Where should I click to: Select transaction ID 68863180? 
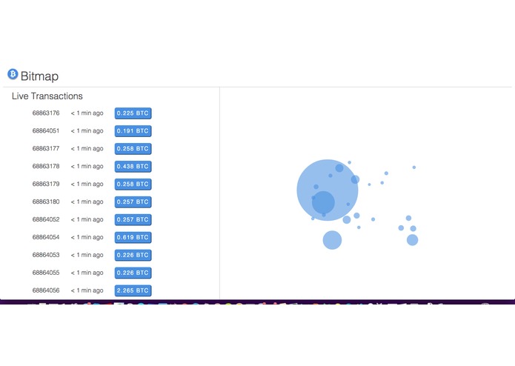(46, 202)
